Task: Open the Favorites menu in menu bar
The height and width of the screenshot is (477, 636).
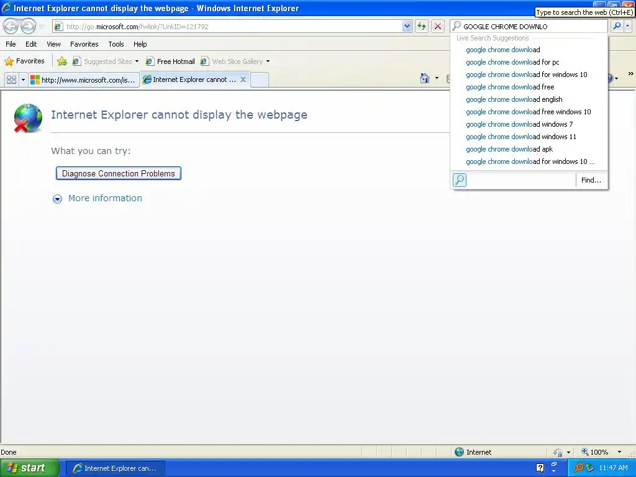Action: pos(84,44)
